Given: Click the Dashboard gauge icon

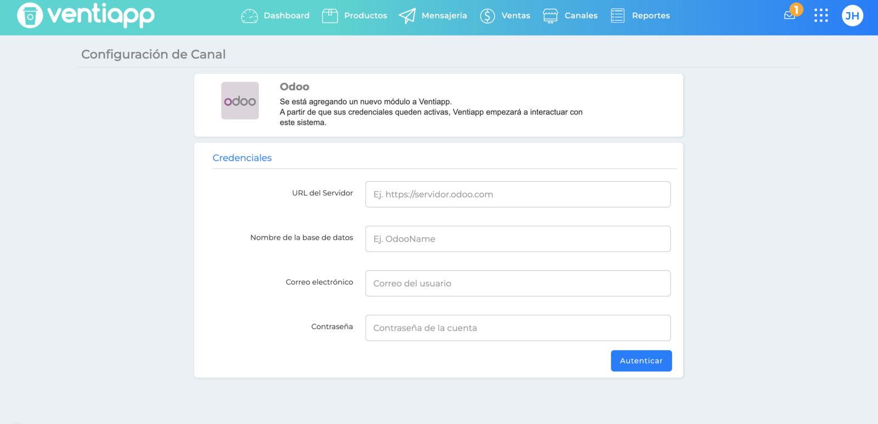Looking at the screenshot, I should click(250, 16).
